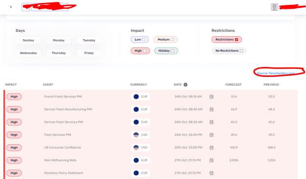The image size is (306, 179).
Task: Check the No Restrictions checkbox
Action: click(241, 51)
